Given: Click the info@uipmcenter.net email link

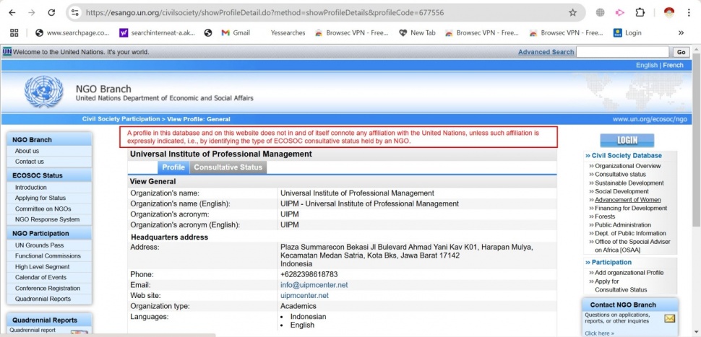Looking at the screenshot, I should pyautogui.click(x=314, y=285).
